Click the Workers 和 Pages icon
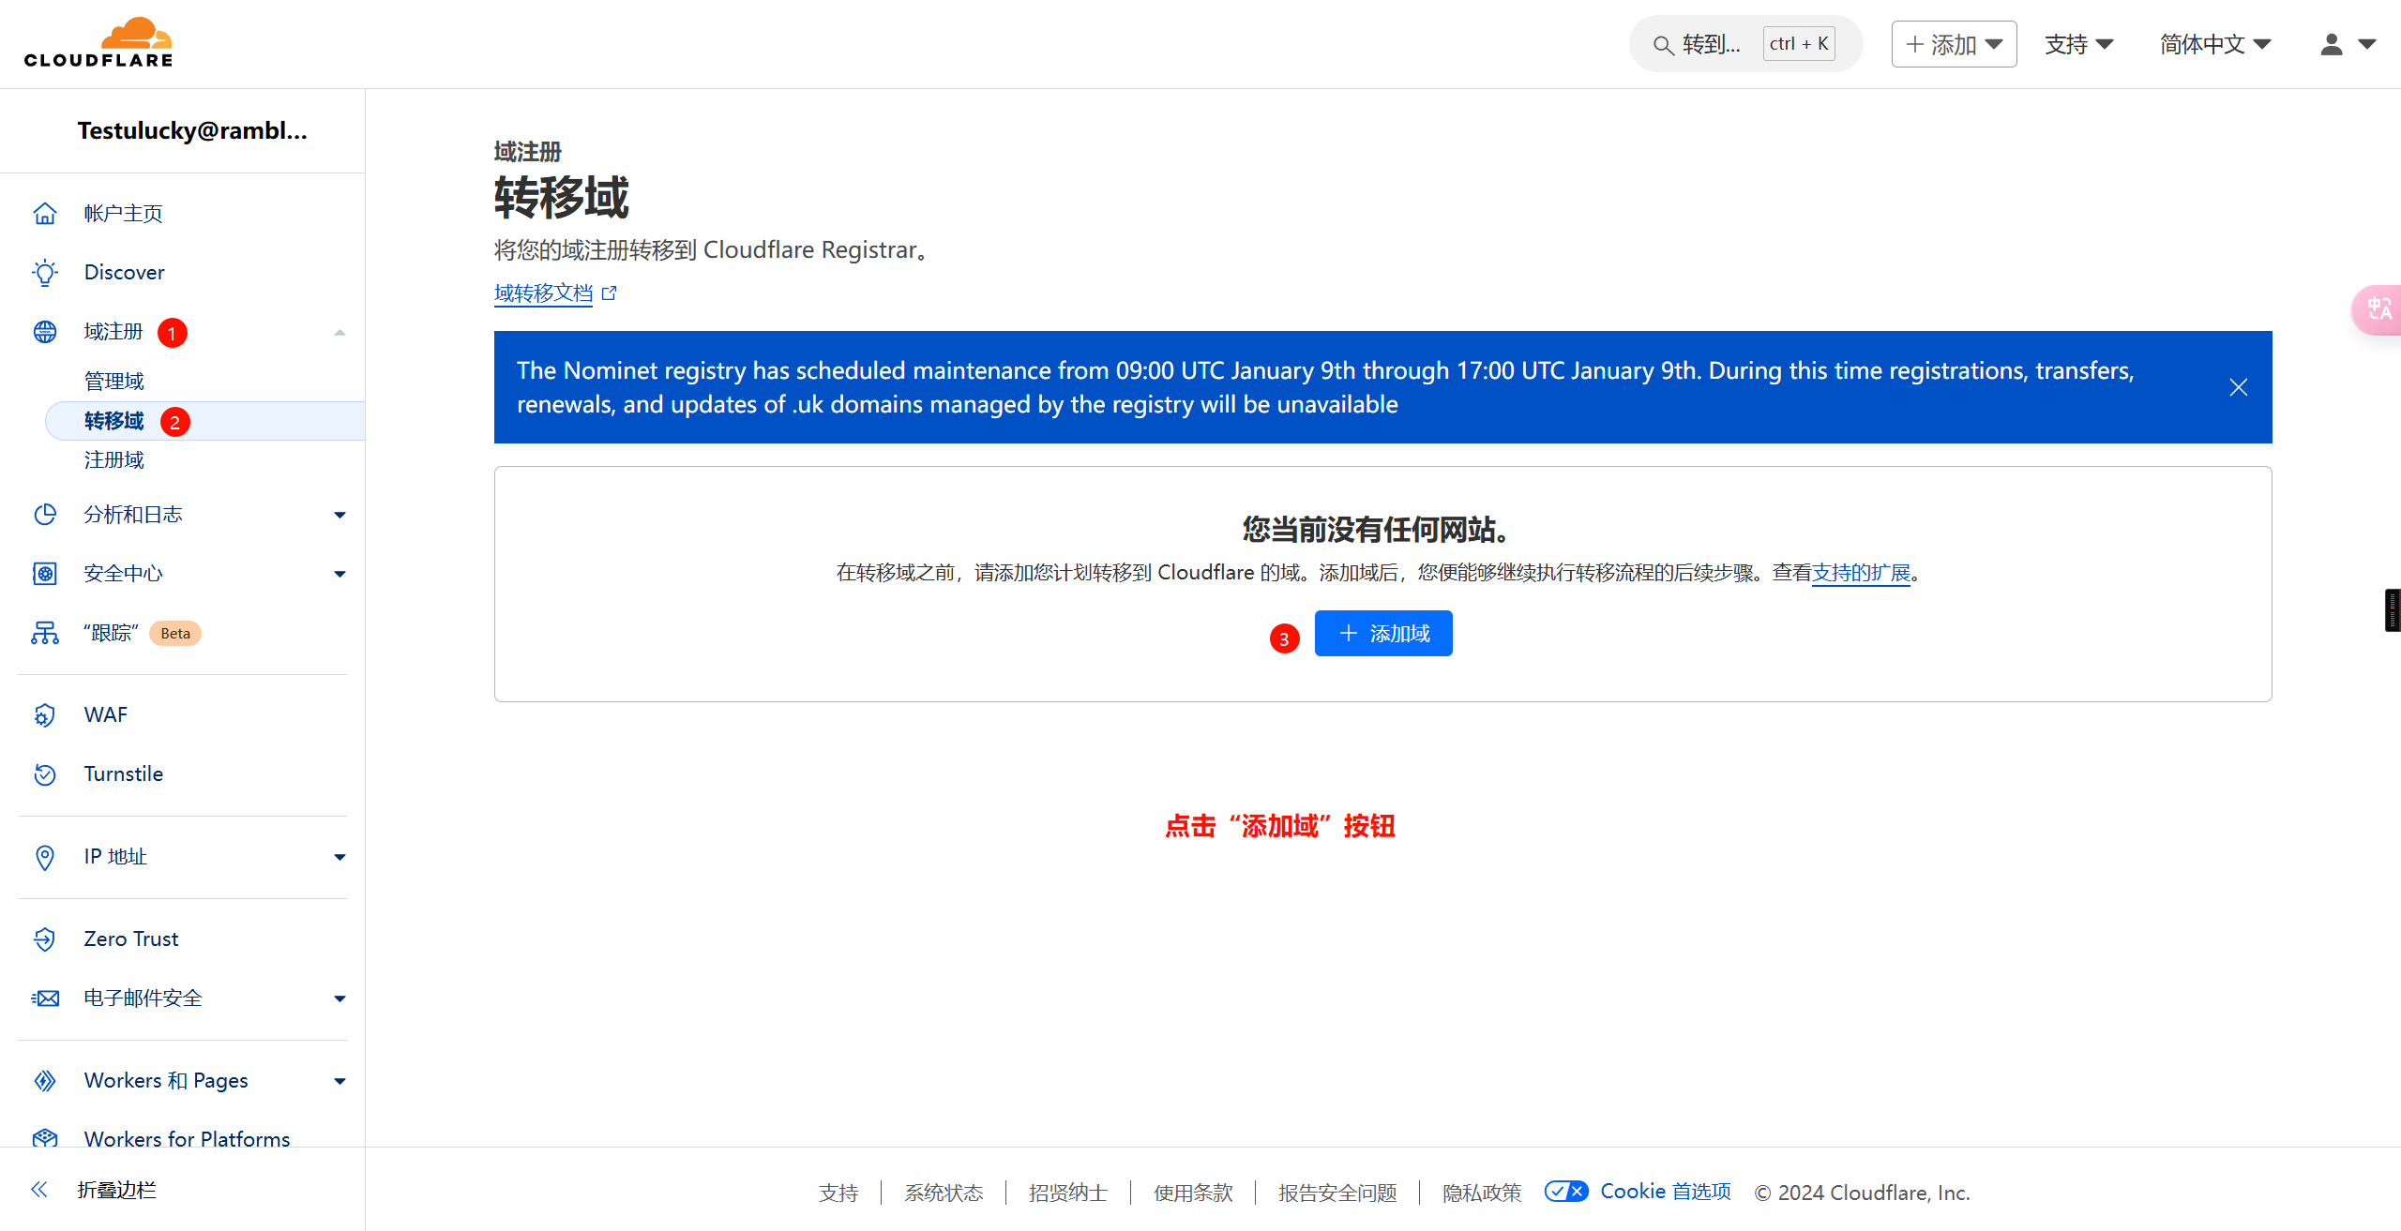Image resolution: width=2401 pixels, height=1231 pixels. click(x=45, y=1081)
